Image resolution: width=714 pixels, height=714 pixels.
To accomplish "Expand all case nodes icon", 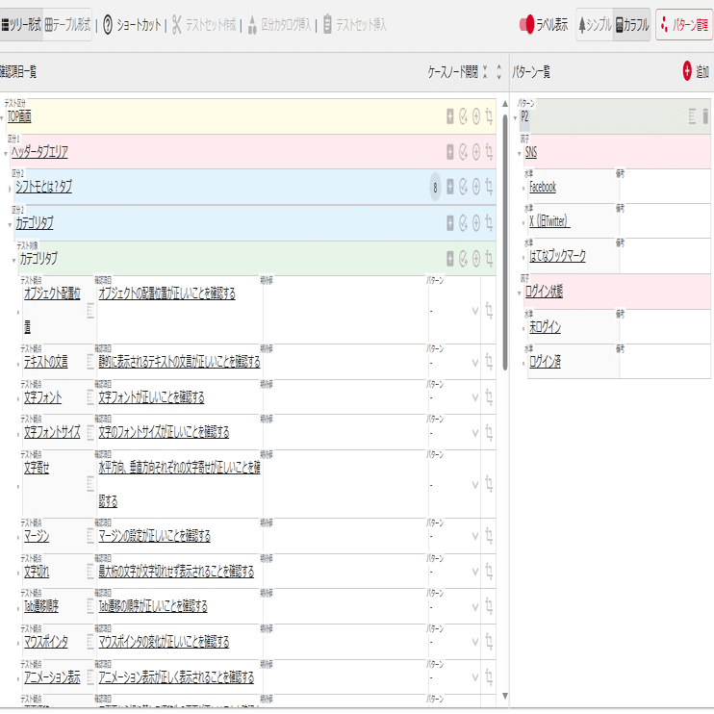I will pos(499,71).
